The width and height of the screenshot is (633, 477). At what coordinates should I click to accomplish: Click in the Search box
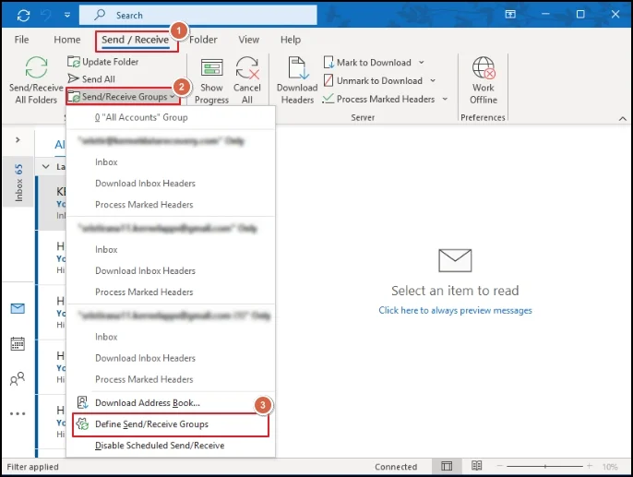(198, 16)
